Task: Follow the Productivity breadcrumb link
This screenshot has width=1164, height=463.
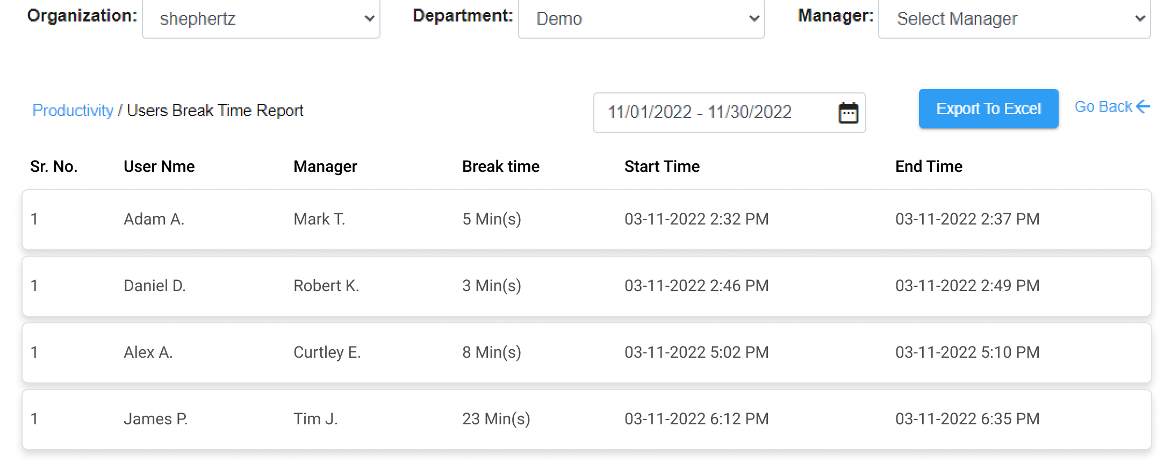Action: (x=73, y=111)
